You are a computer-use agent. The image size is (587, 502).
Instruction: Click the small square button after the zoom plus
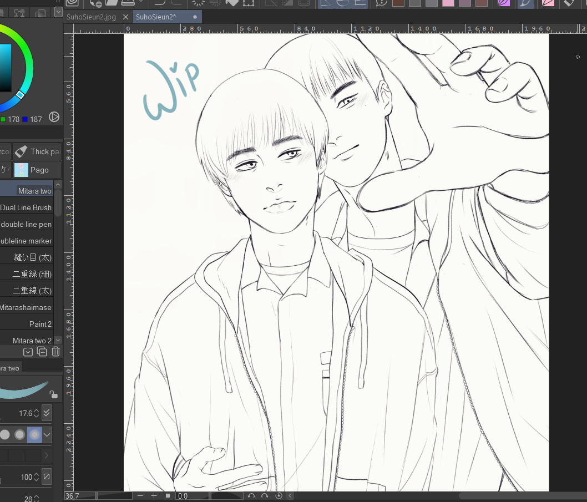168,496
